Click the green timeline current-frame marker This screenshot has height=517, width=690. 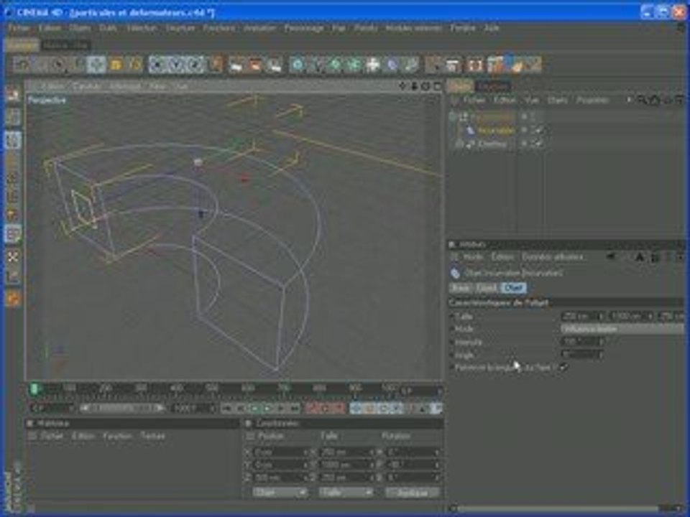coord(34,388)
